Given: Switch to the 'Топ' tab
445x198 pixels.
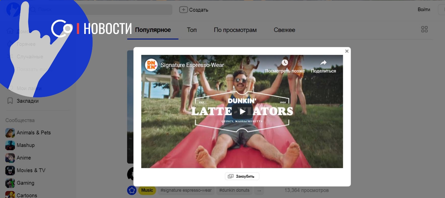Looking at the screenshot, I should [x=192, y=30].
